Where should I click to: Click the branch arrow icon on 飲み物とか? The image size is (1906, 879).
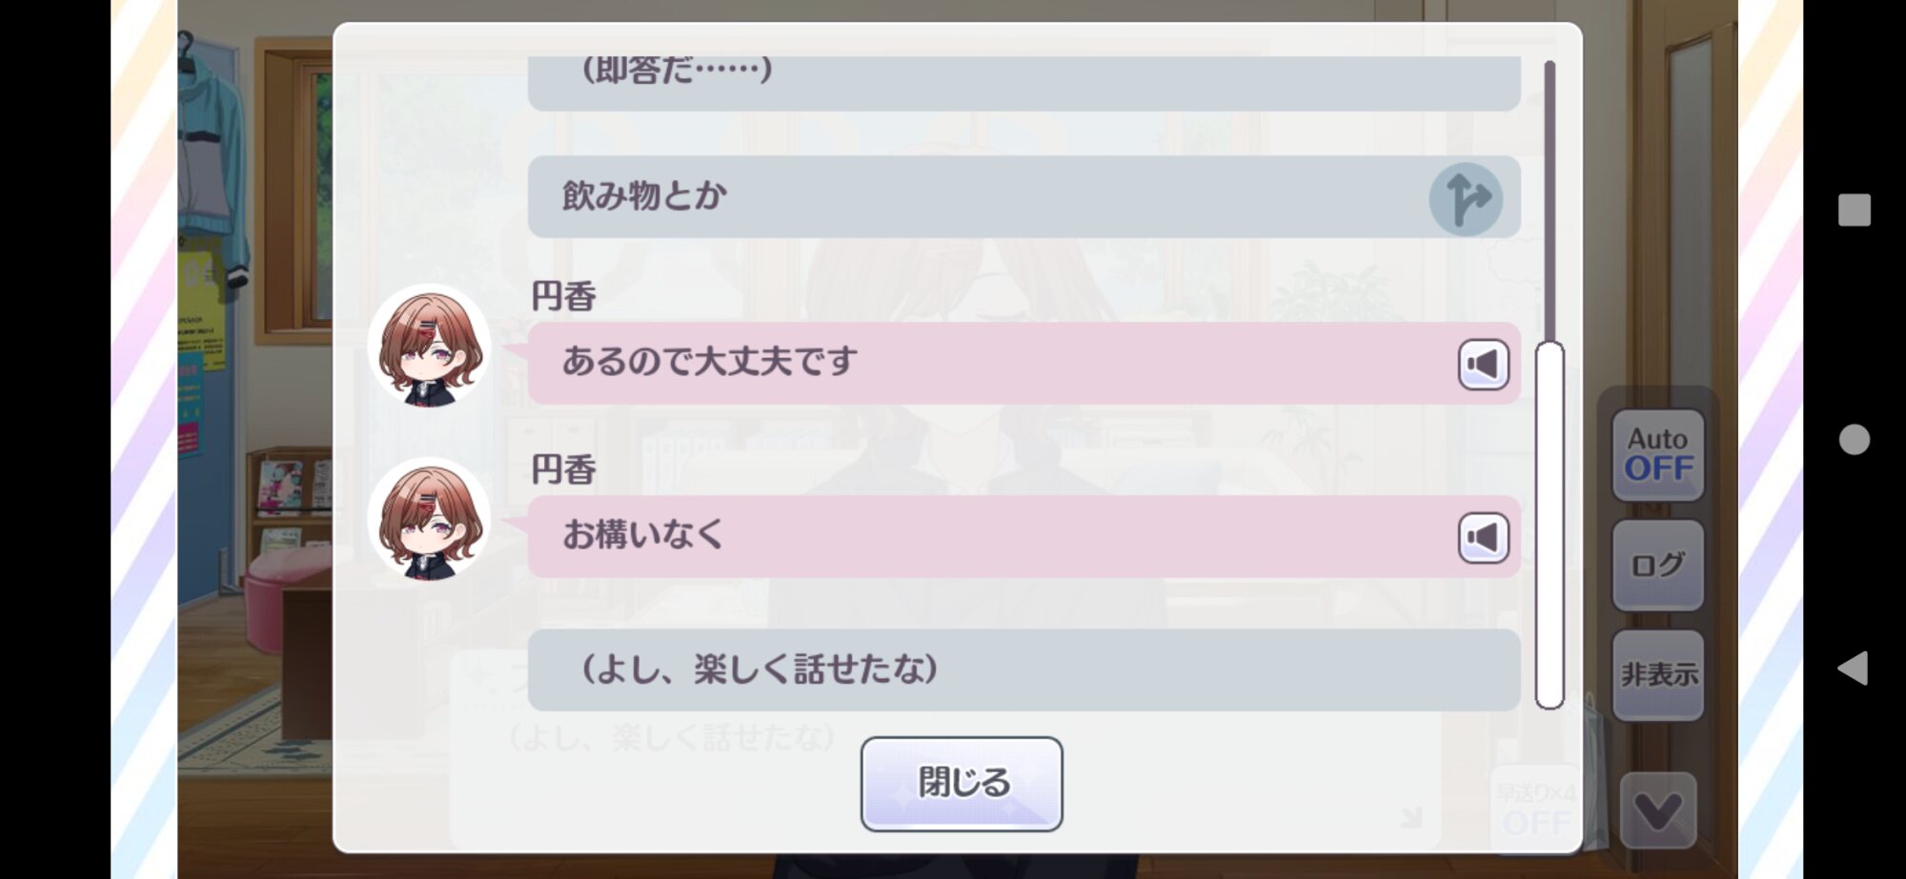pos(1465,198)
